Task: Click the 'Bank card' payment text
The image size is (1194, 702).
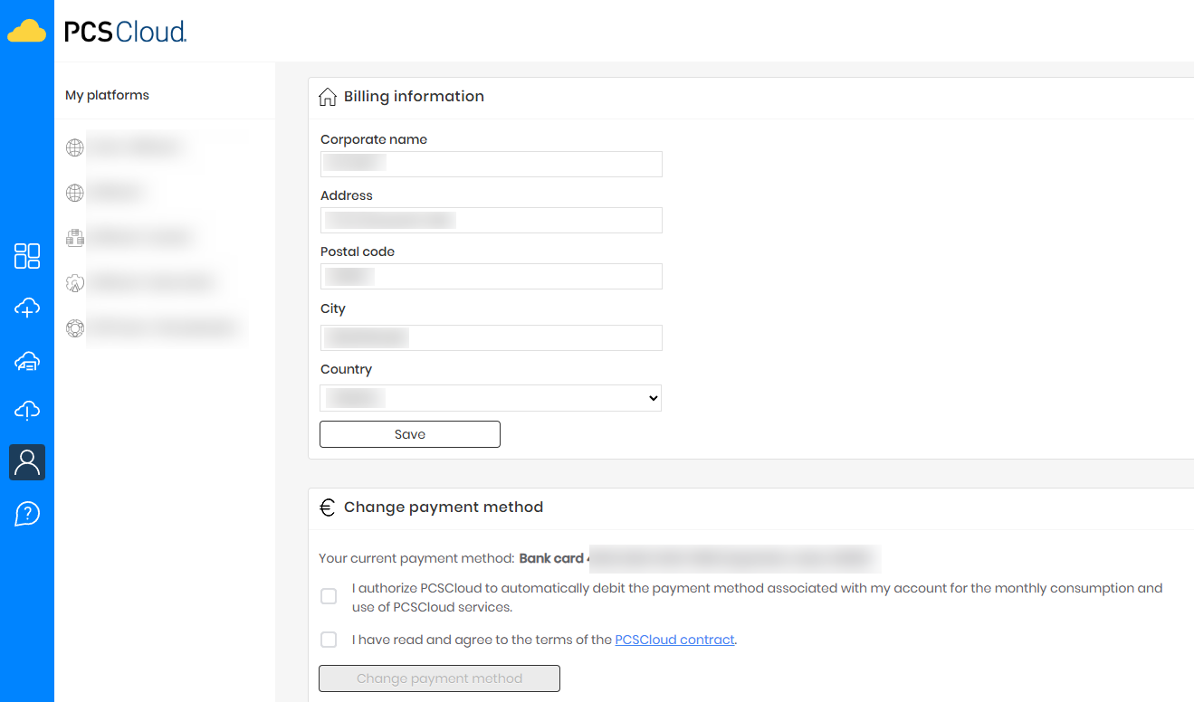Action: [551, 558]
